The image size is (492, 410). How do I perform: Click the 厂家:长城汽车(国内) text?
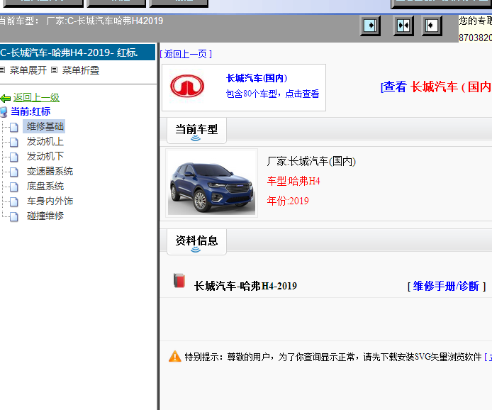click(x=311, y=161)
